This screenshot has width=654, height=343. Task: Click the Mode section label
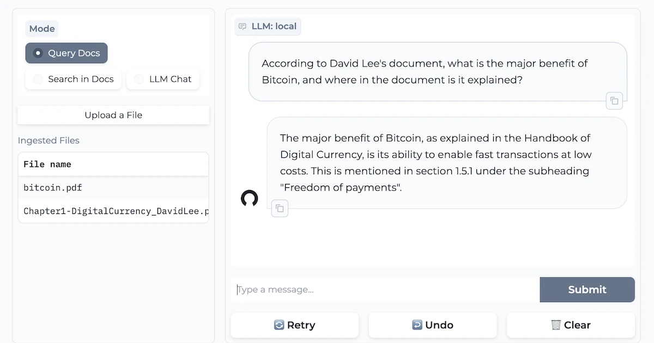(42, 29)
